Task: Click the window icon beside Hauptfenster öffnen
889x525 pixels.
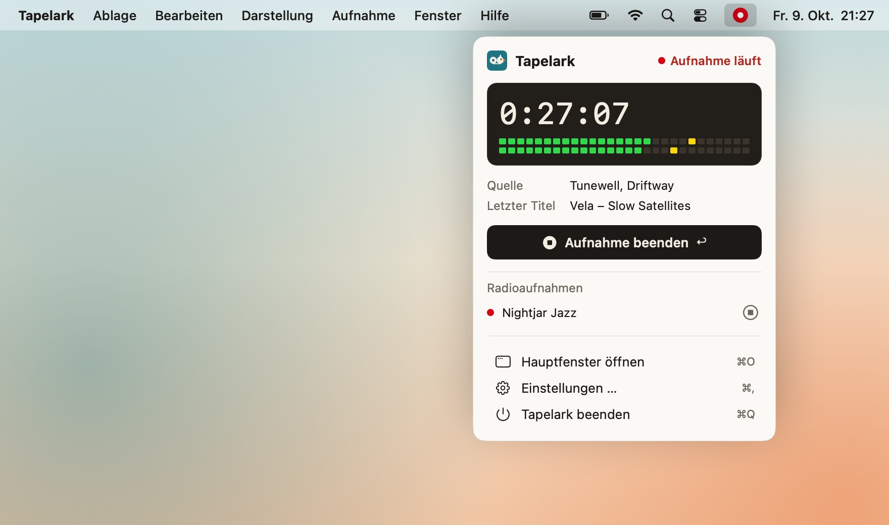Action: click(x=503, y=361)
